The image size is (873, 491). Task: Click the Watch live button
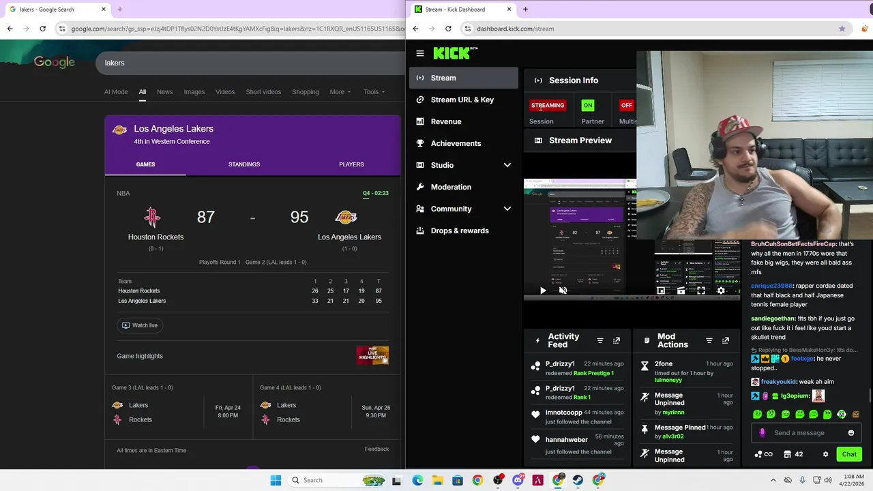140,325
